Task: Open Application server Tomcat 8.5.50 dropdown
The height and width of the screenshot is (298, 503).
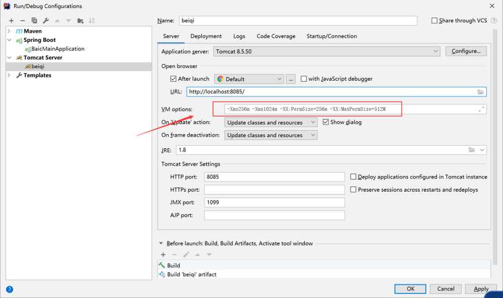Action: coord(327,52)
